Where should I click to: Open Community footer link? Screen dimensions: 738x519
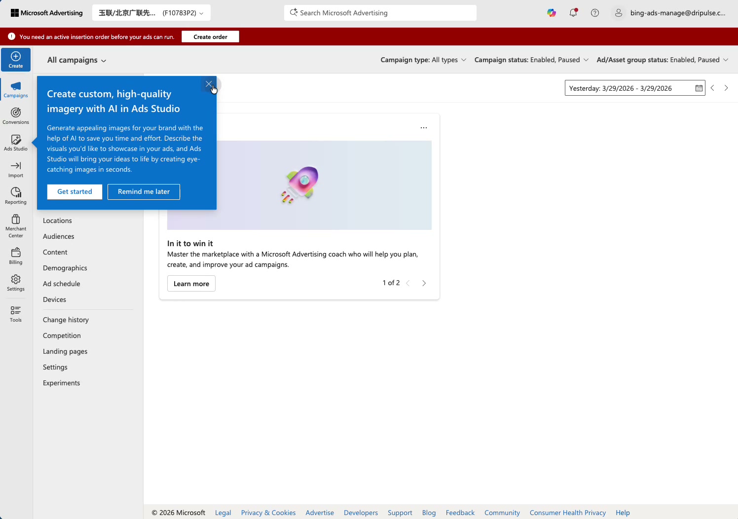[502, 513]
